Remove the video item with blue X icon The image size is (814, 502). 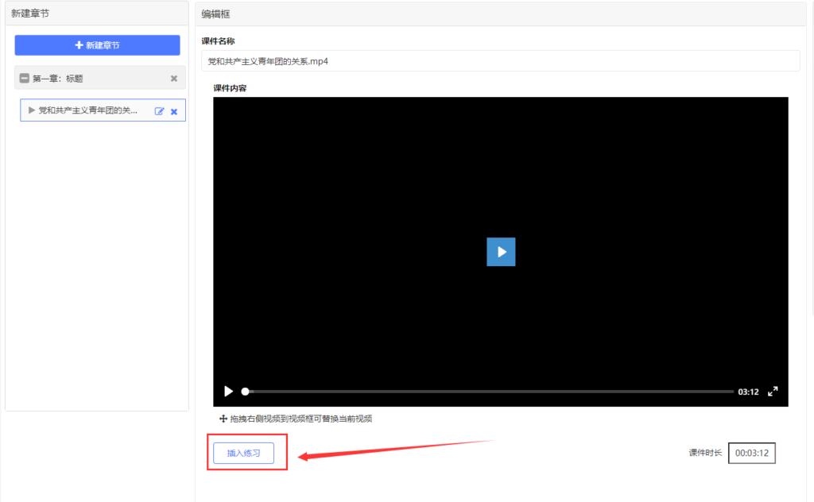click(x=174, y=111)
